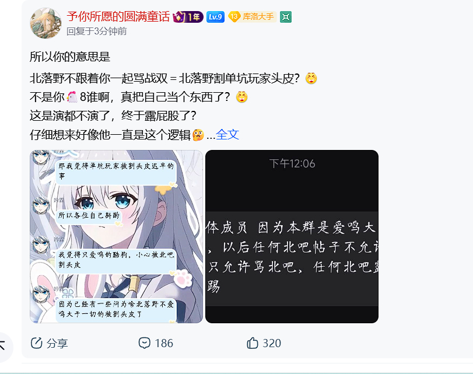Click the share icon
473x374 pixels.
(37, 343)
